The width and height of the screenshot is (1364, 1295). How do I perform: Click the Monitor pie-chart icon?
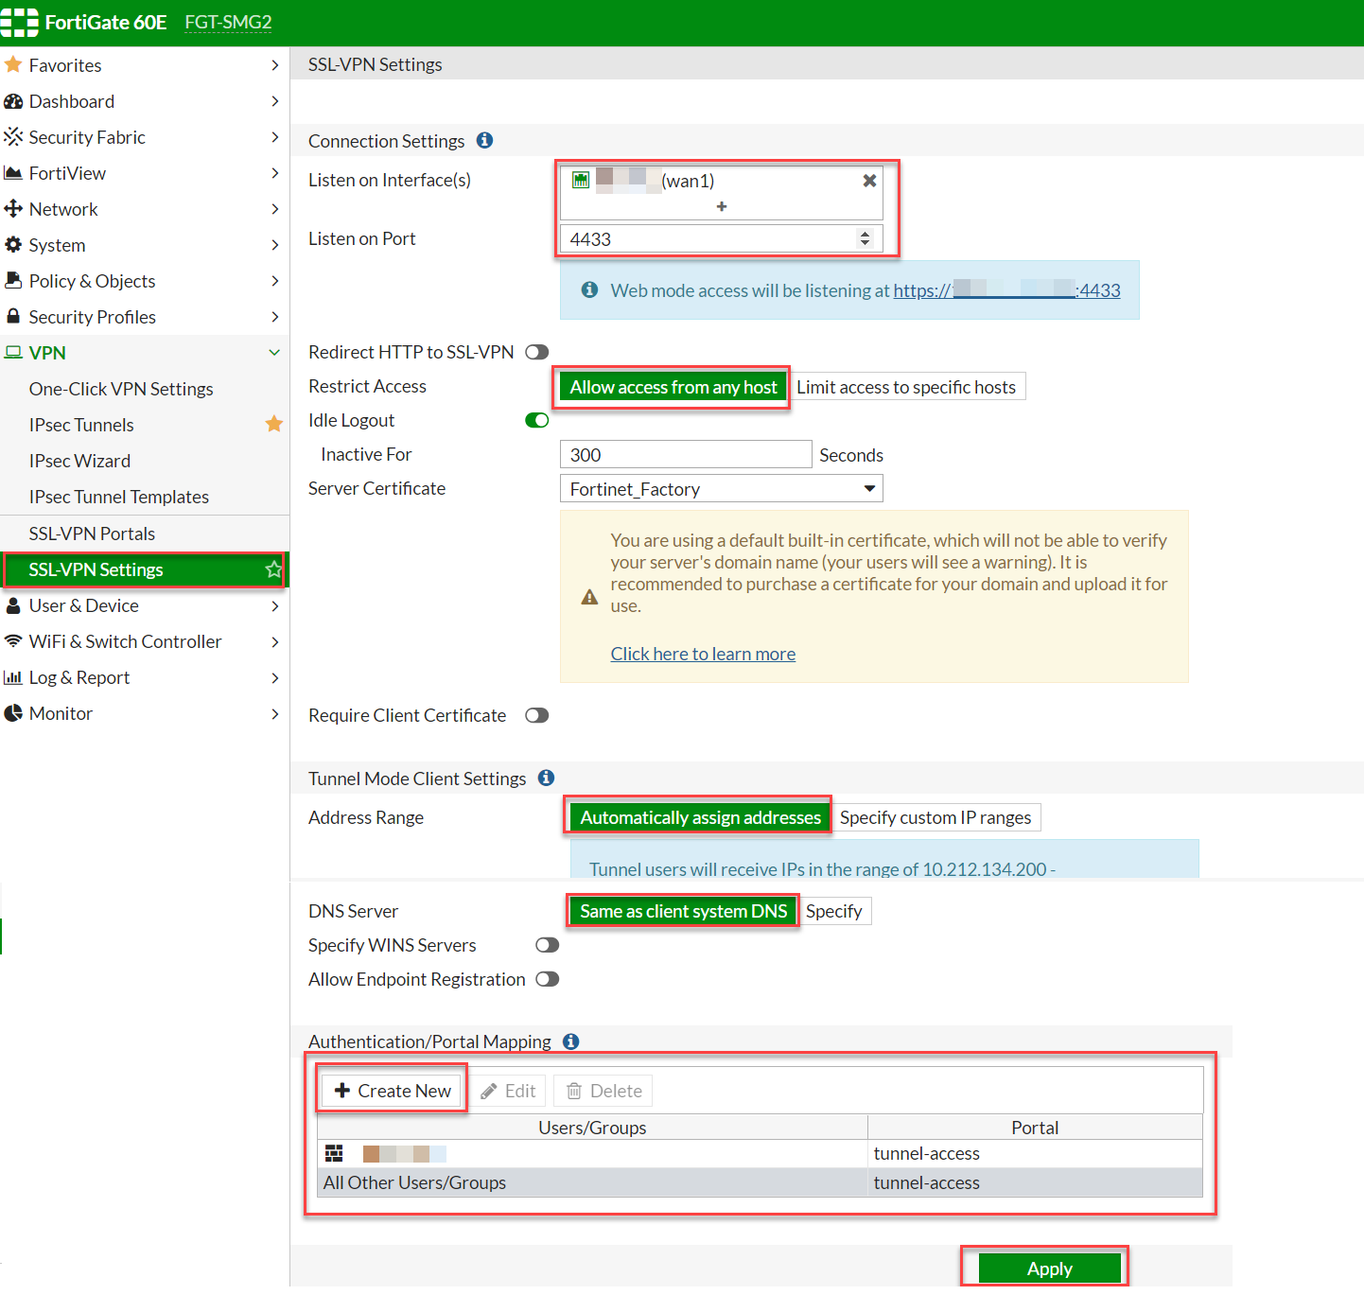(x=13, y=713)
